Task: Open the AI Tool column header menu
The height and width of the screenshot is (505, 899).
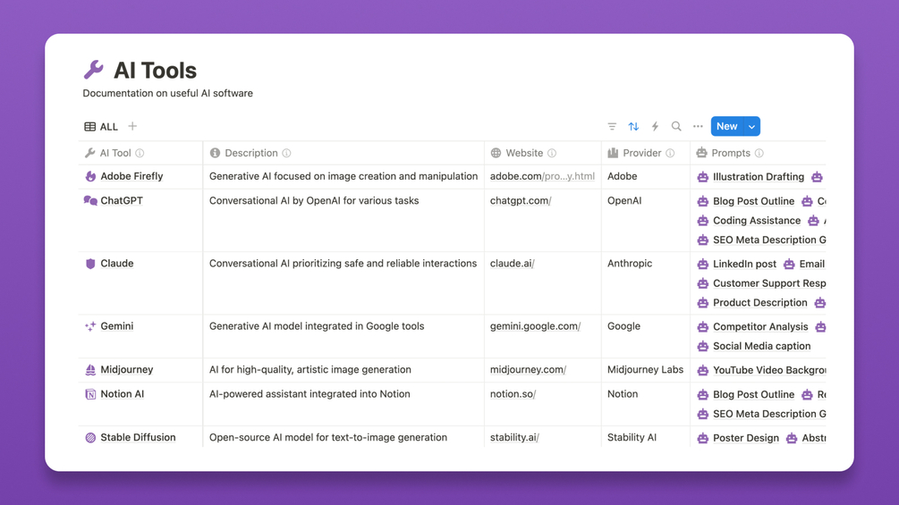Action: coord(140,153)
